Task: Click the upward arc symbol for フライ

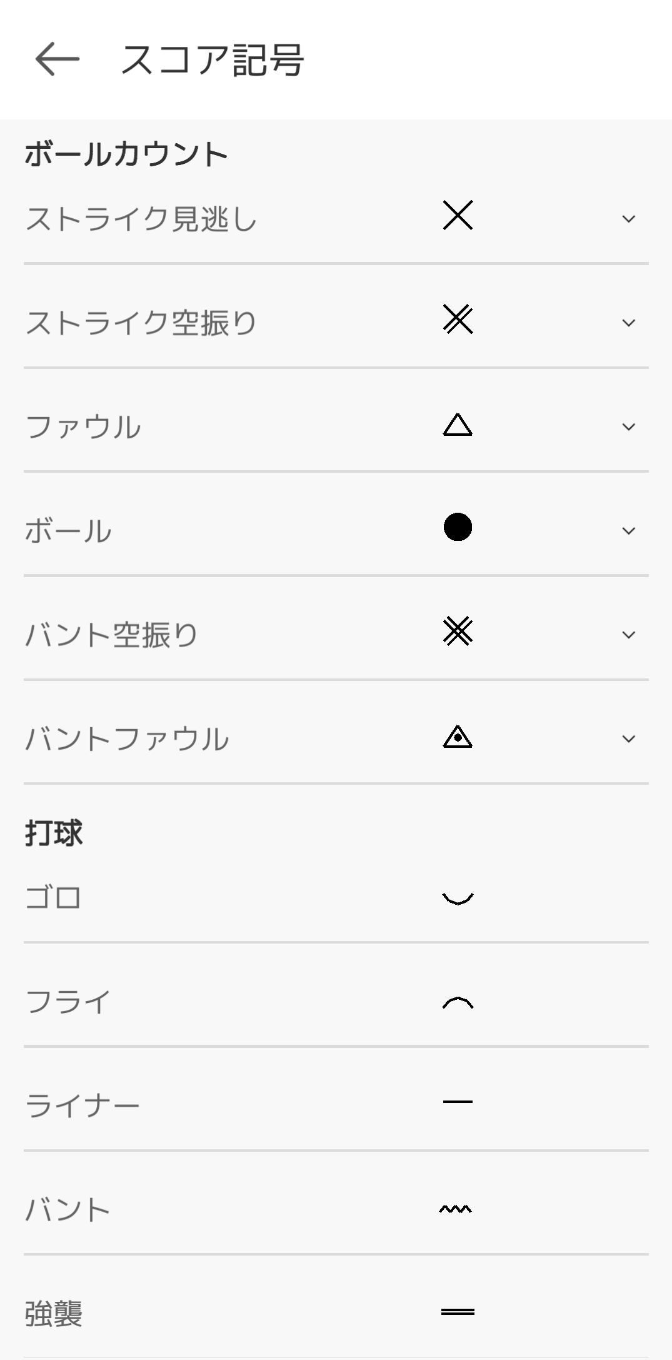Action: pos(458,1002)
